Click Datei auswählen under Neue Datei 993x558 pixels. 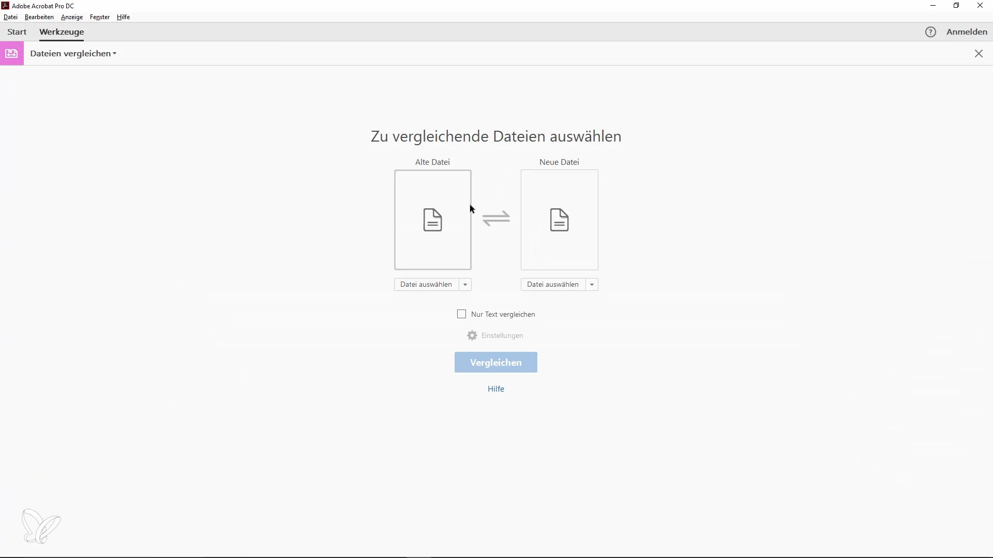tap(553, 285)
